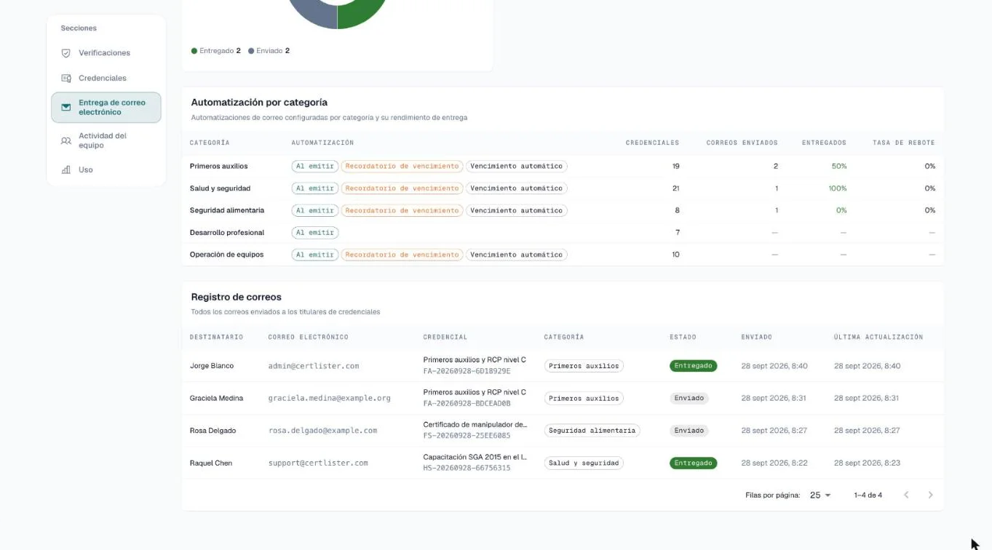Click Al emitir tag for Primeros auxilios

point(315,166)
